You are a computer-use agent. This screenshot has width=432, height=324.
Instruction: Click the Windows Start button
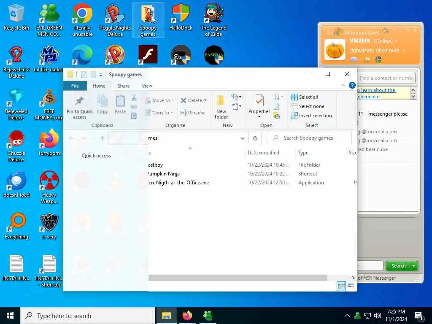coord(10,316)
